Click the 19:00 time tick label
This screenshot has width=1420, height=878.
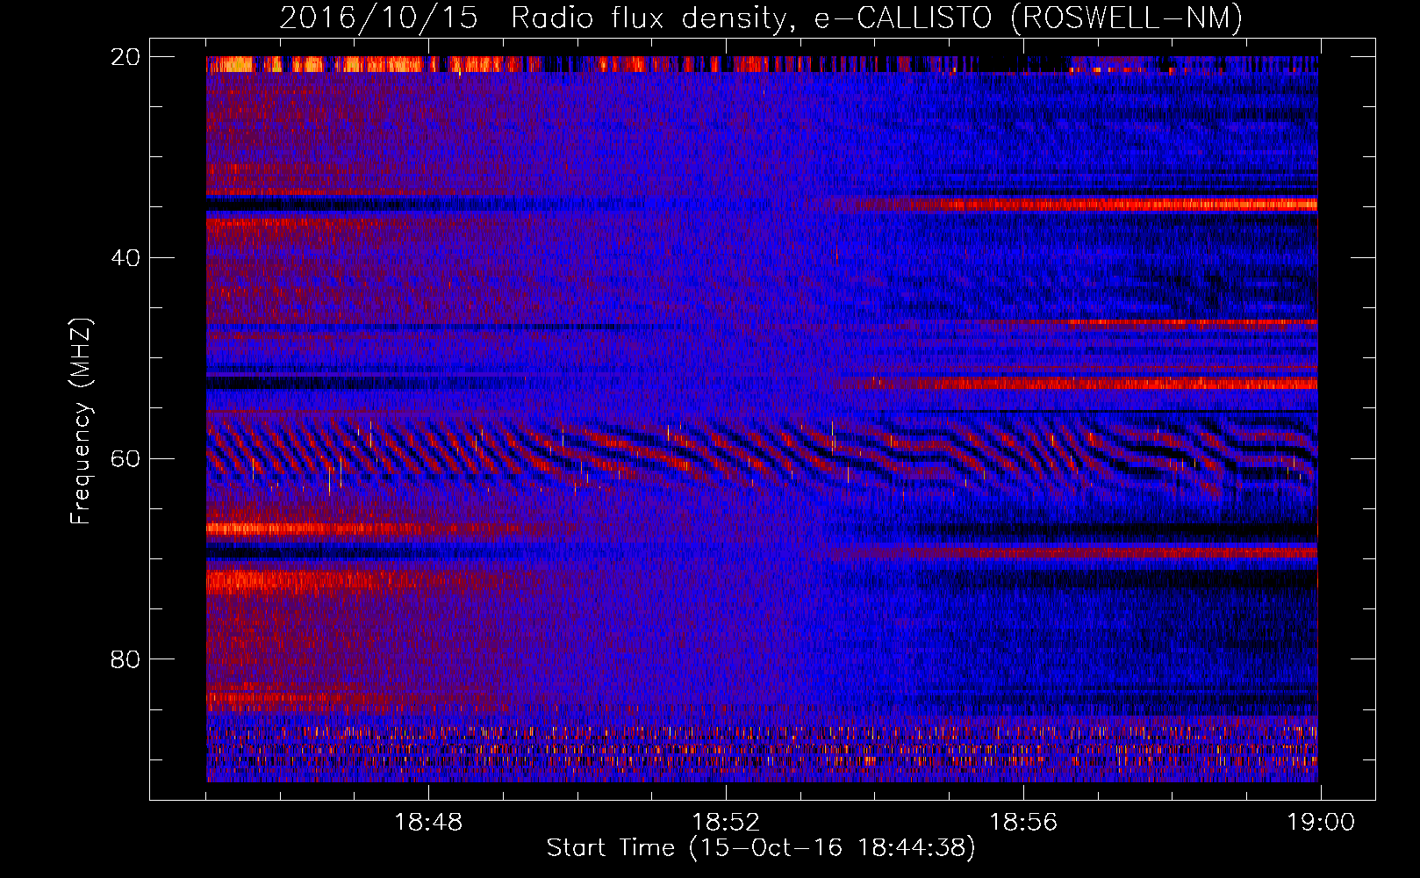pos(1321,823)
